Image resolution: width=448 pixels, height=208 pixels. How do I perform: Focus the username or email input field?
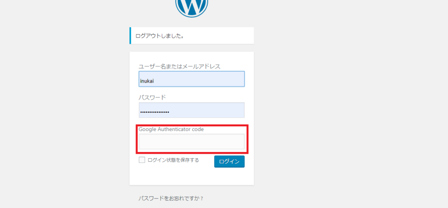[x=191, y=79]
